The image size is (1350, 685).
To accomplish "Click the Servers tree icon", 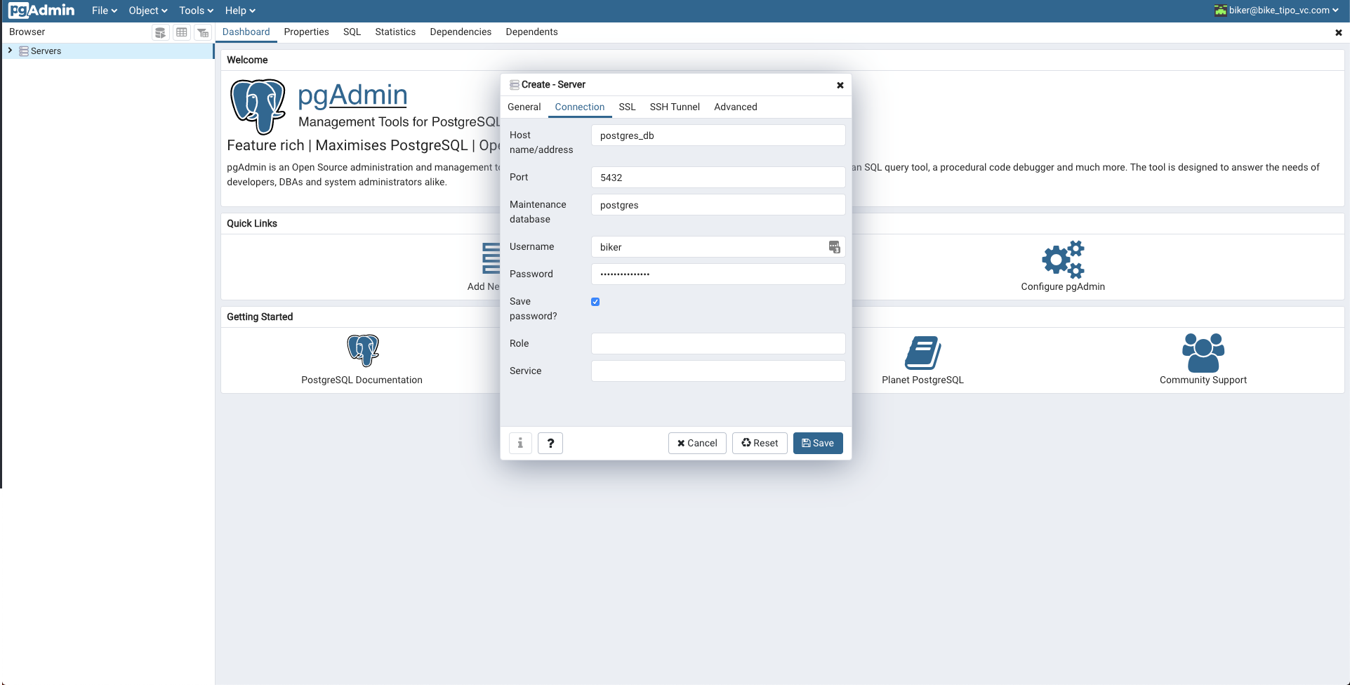I will tap(24, 51).
